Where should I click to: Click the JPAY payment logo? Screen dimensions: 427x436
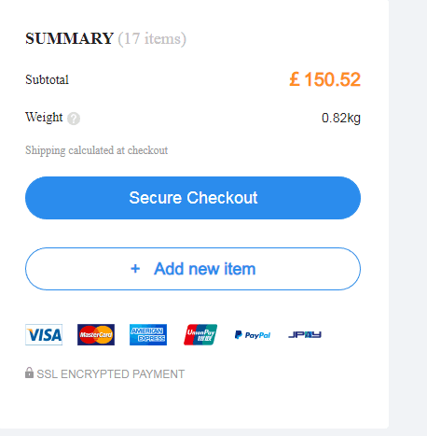coord(305,335)
